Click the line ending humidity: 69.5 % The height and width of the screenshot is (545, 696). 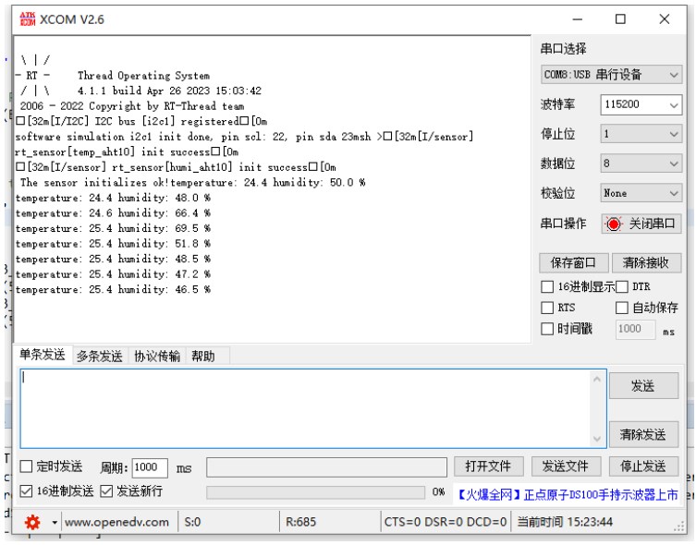tap(113, 228)
